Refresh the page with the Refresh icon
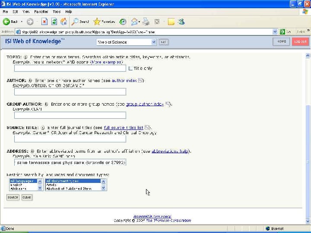Image resolution: width=311 pixels, height=233 pixels. (54, 22)
